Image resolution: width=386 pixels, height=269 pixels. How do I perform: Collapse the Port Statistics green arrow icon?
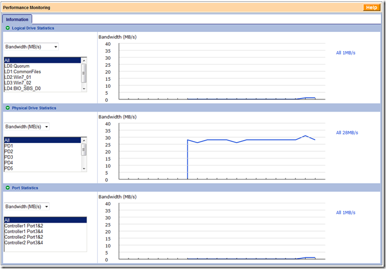8,188
